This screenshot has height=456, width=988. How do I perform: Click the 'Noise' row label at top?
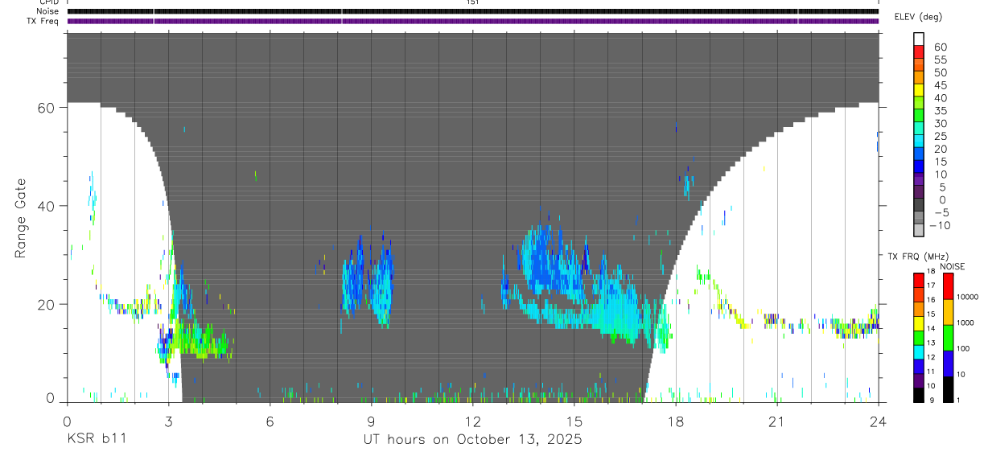pyautogui.click(x=49, y=11)
